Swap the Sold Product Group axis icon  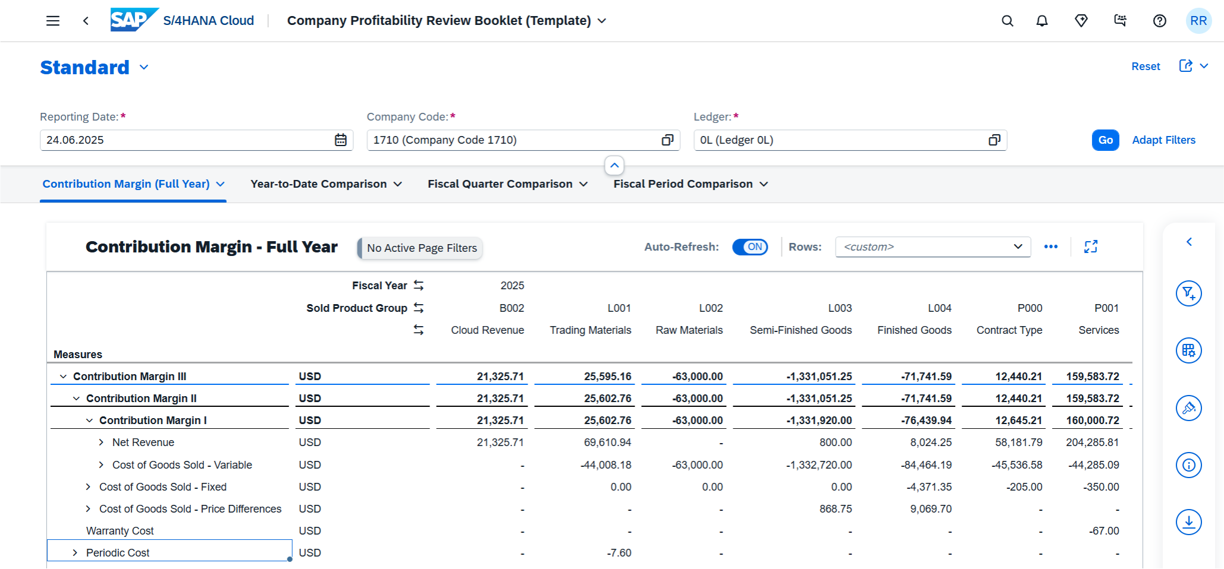coord(419,308)
